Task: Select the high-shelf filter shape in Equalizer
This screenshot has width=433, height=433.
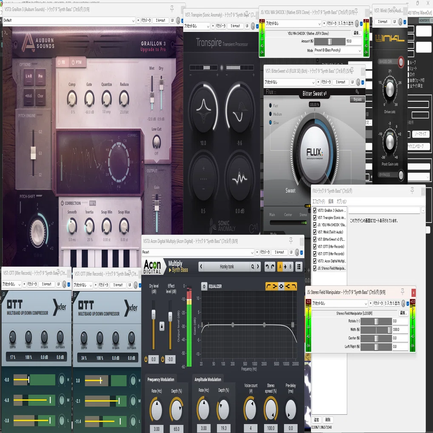Action: (288, 286)
